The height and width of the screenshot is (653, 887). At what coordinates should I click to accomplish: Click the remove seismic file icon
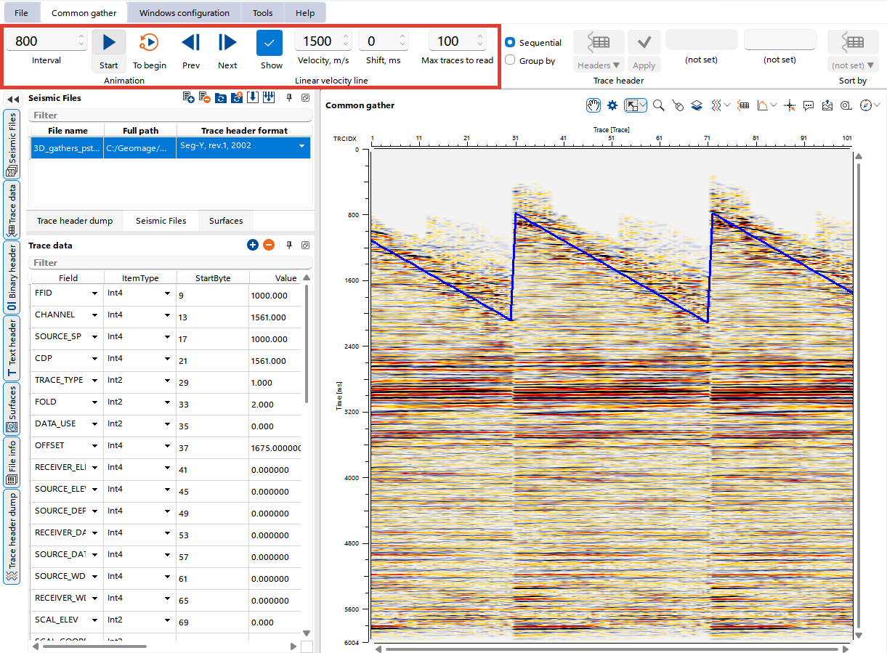(204, 98)
